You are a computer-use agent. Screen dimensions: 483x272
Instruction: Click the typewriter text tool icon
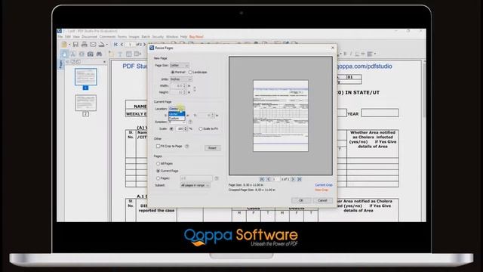pos(120,54)
